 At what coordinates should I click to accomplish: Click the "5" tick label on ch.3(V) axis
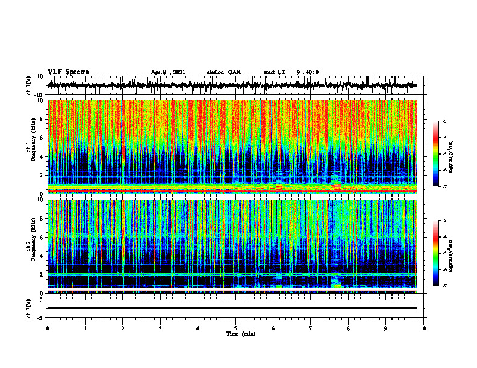coord(42,299)
